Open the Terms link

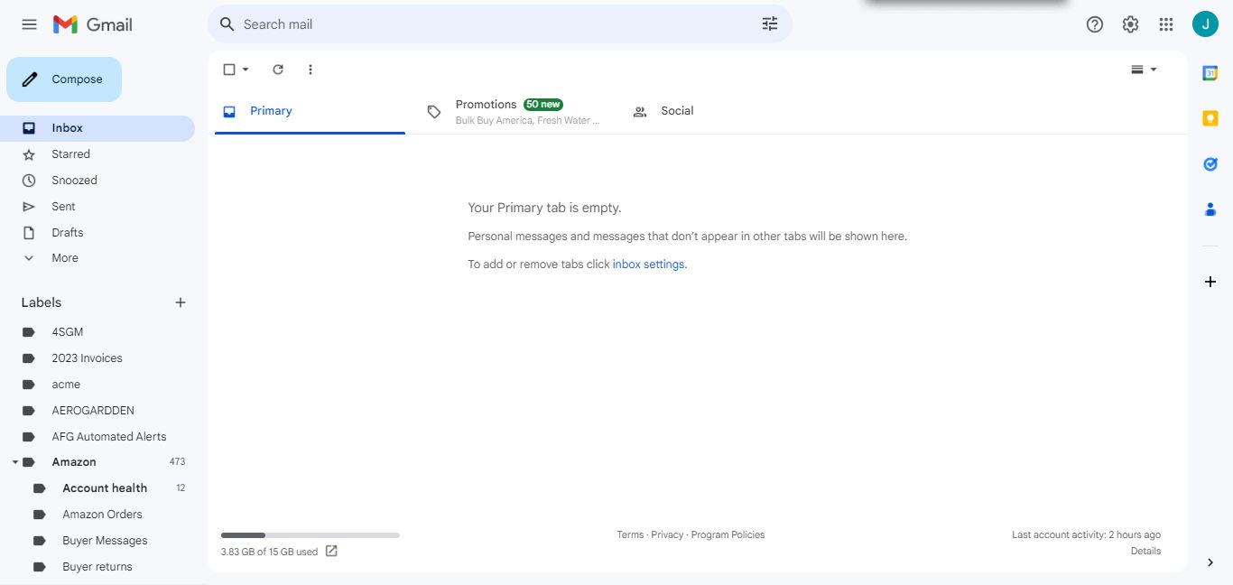point(630,534)
